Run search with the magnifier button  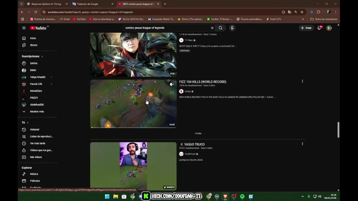click(x=220, y=28)
